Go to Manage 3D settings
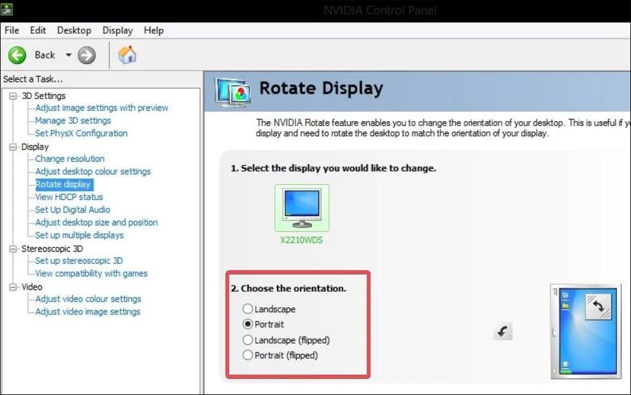 (73, 120)
